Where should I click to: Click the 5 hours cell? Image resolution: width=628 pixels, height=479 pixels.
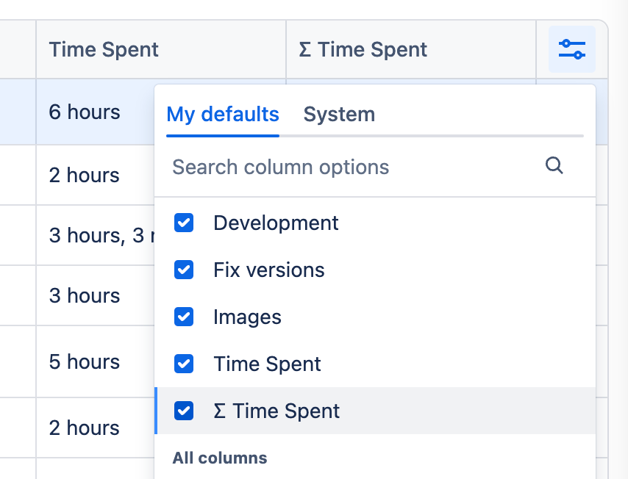tap(85, 362)
